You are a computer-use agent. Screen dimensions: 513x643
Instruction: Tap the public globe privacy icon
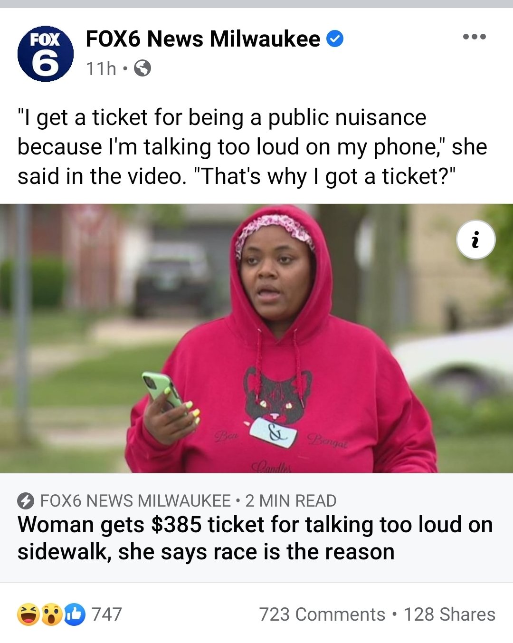142,68
